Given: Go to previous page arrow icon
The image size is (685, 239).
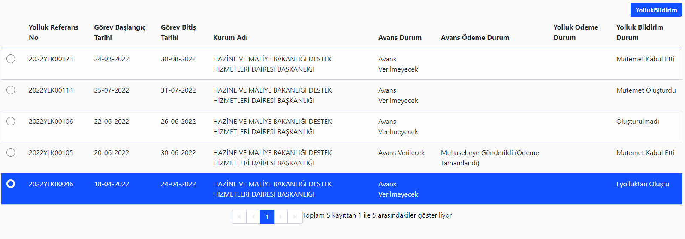Looking at the screenshot, I should (253, 217).
